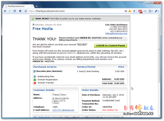Screen dimensions: 164x121
Task: Click the yellow warning triangle icon
Action: pyautogui.click(x=130, y=11)
